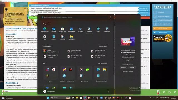Open the Notepad app
Image resolution: width=178 pixels, height=100 pixels.
pyautogui.click(x=54, y=37)
